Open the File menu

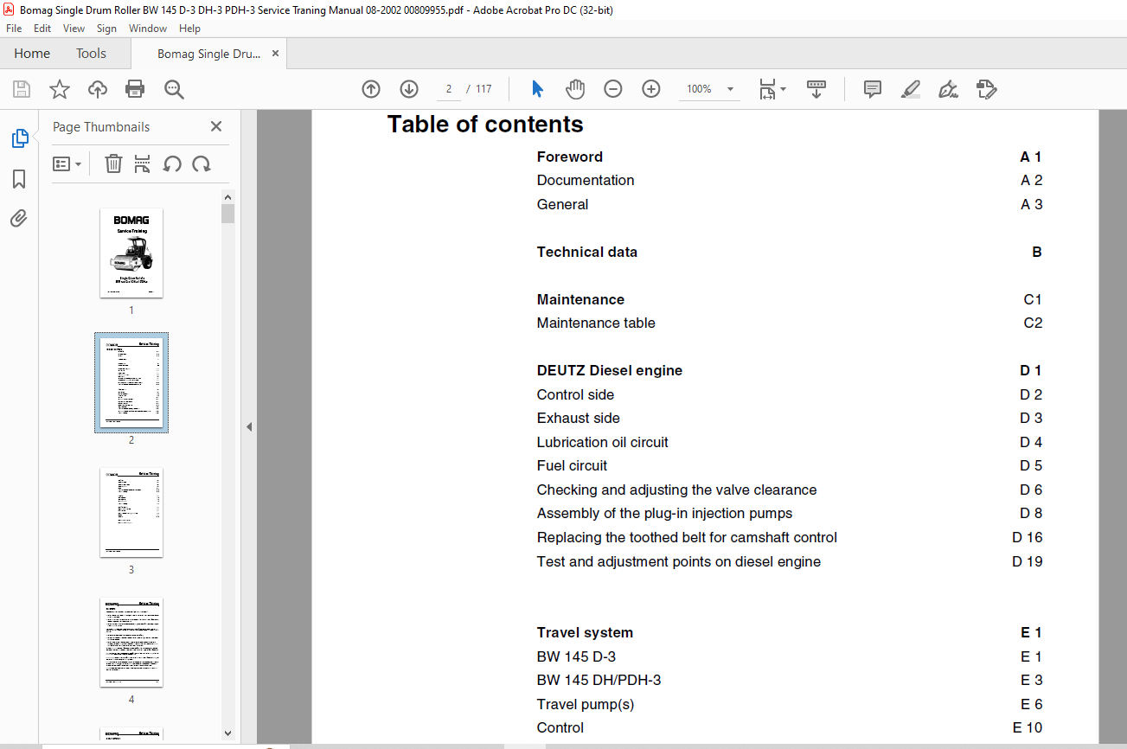click(x=14, y=29)
